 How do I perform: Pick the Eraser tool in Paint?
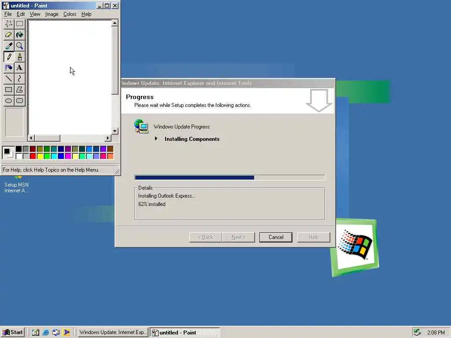9,35
